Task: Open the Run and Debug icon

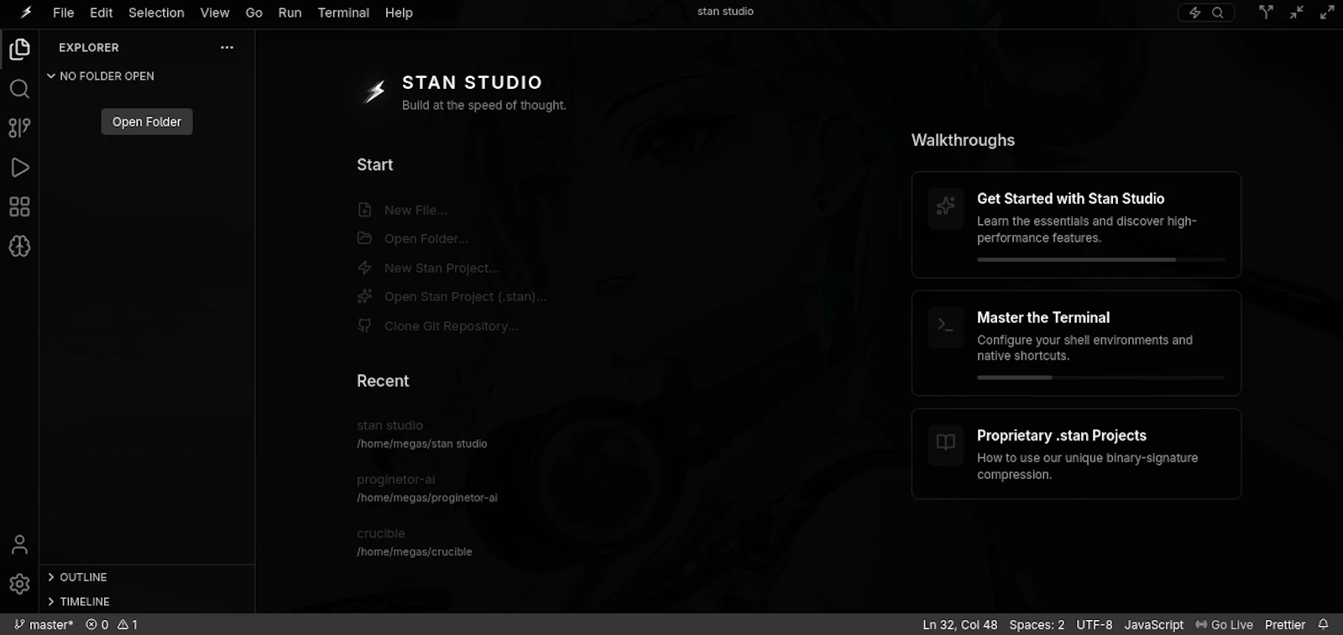Action: point(19,168)
